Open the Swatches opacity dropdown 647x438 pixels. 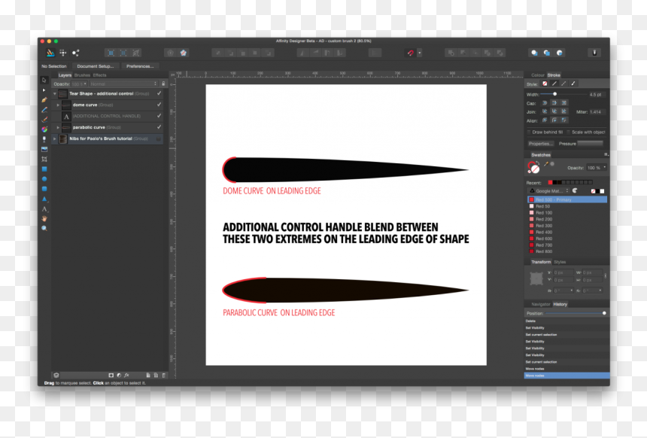pyautogui.click(x=597, y=168)
